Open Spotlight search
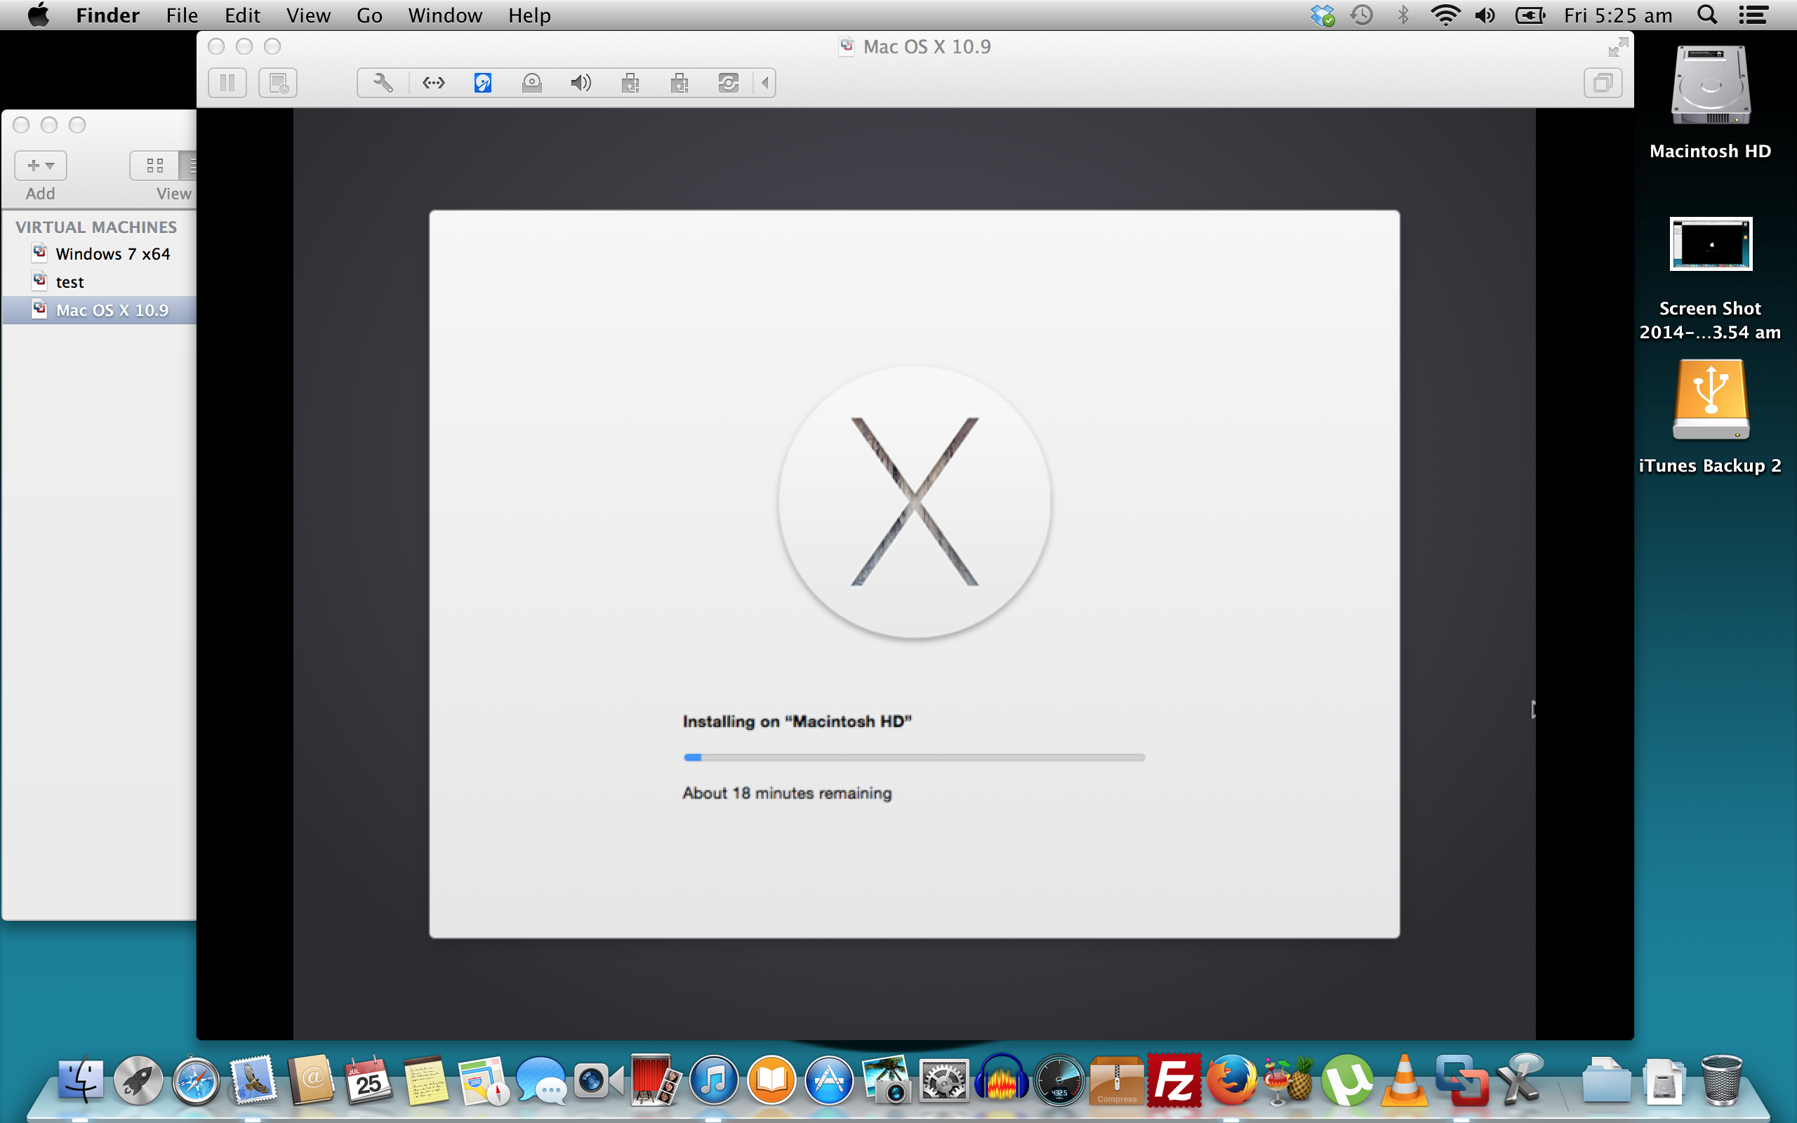Screen dimensions: 1797x1123 [1707, 15]
